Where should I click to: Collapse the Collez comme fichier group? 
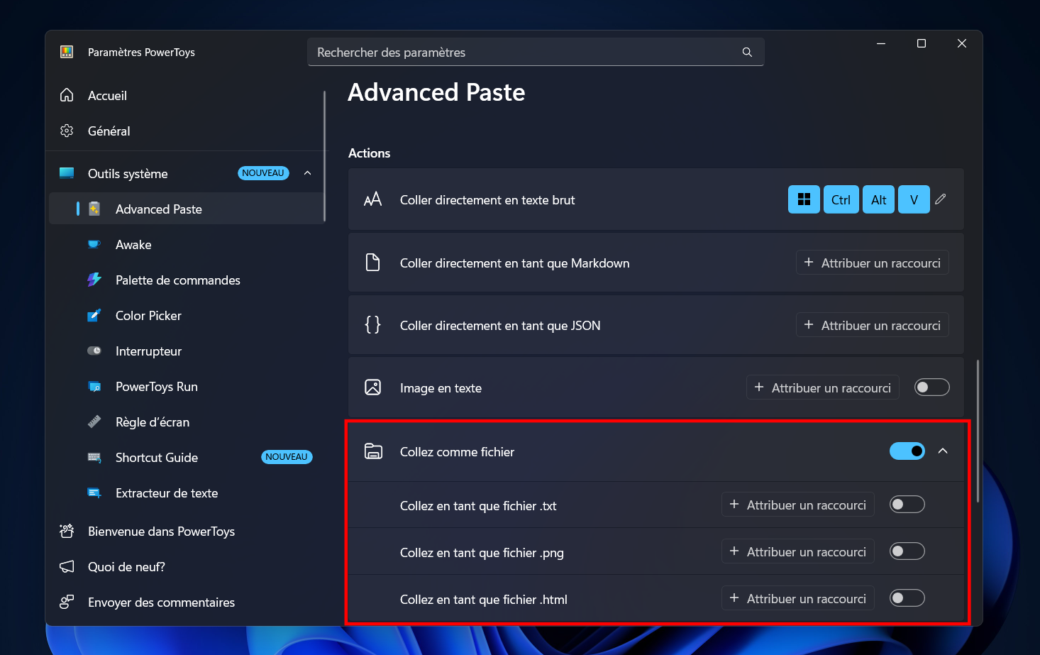943,451
